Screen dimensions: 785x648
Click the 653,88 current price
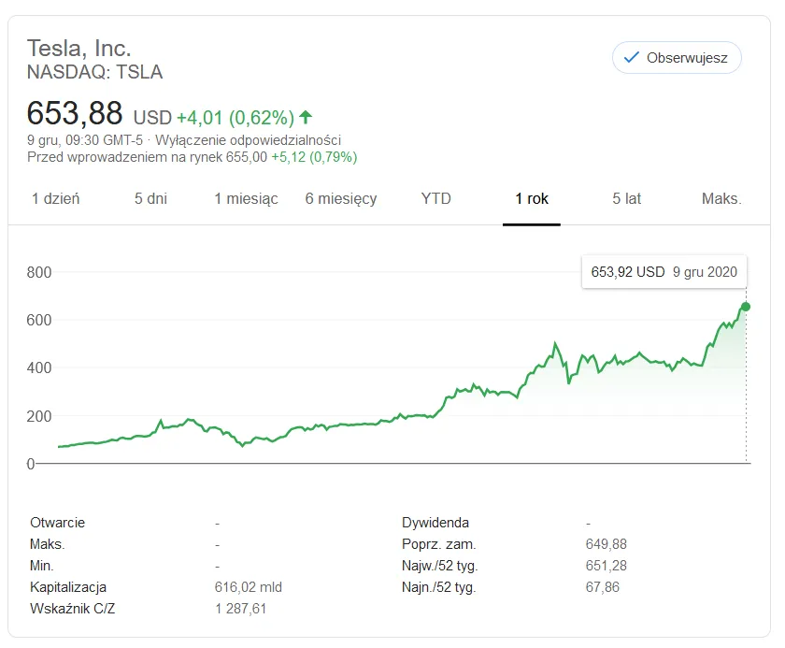coord(75,113)
